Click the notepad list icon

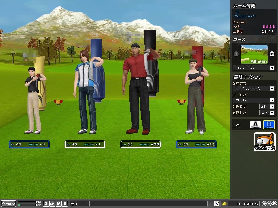65,203
